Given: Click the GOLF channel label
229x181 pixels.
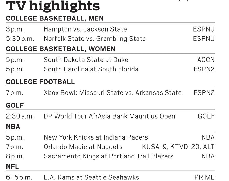Looking at the screenshot, I should 206,116.
